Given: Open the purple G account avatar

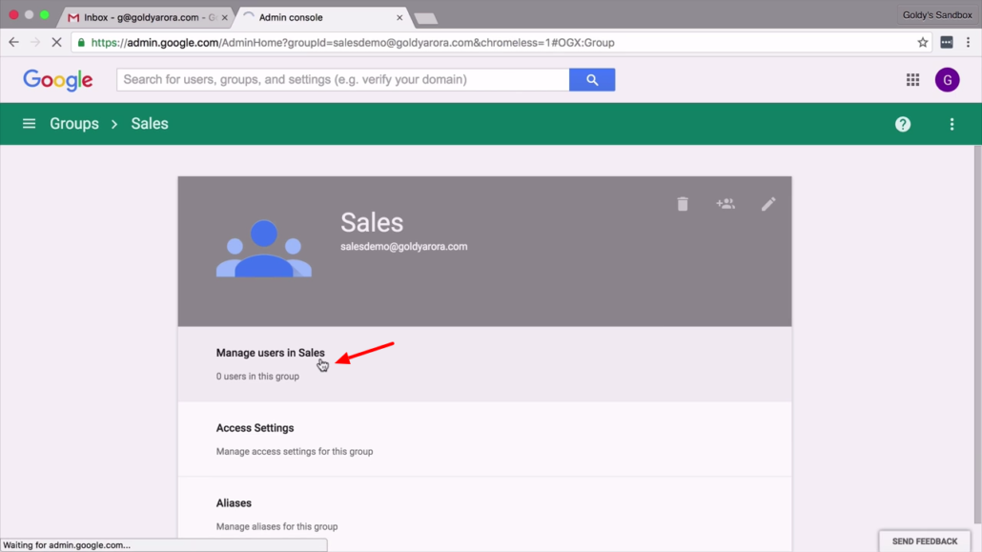Looking at the screenshot, I should pos(947,79).
